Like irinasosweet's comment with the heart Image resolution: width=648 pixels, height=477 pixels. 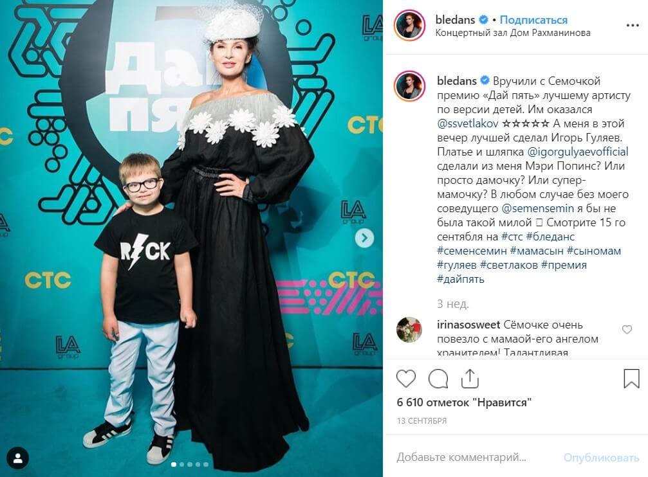tap(627, 329)
